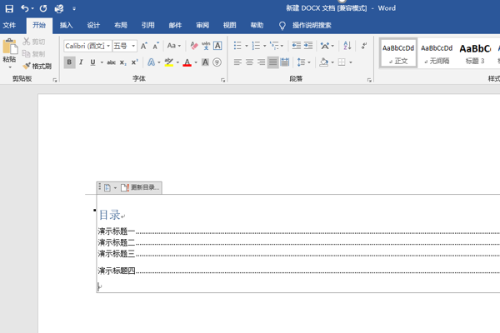
Task: Justify the paragraph text
Action: click(273, 62)
